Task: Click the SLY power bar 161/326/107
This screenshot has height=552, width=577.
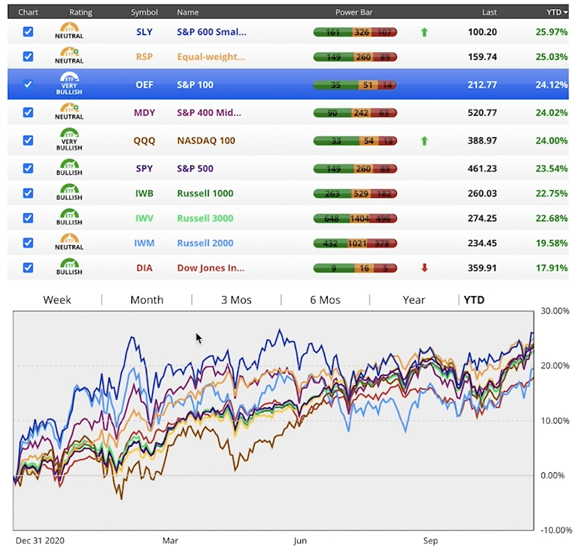Action: [x=355, y=33]
